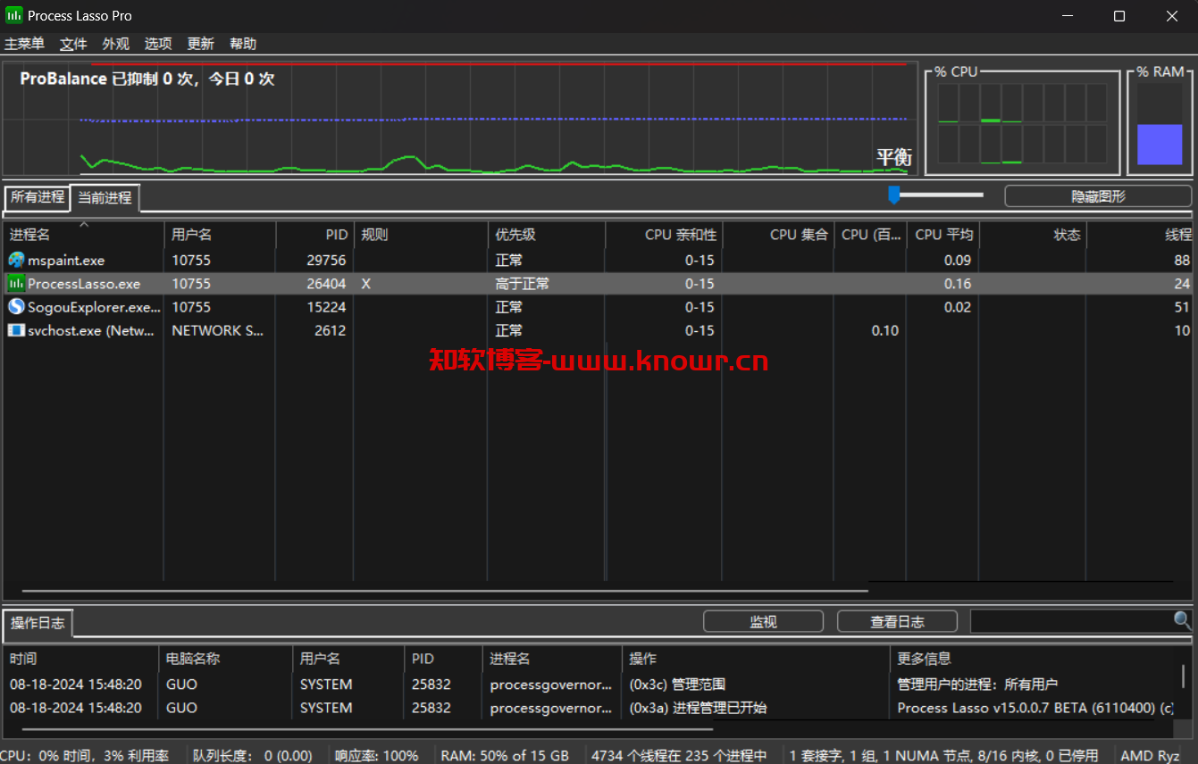Click the % RAM usage bar
The image size is (1198, 764).
[1160, 145]
